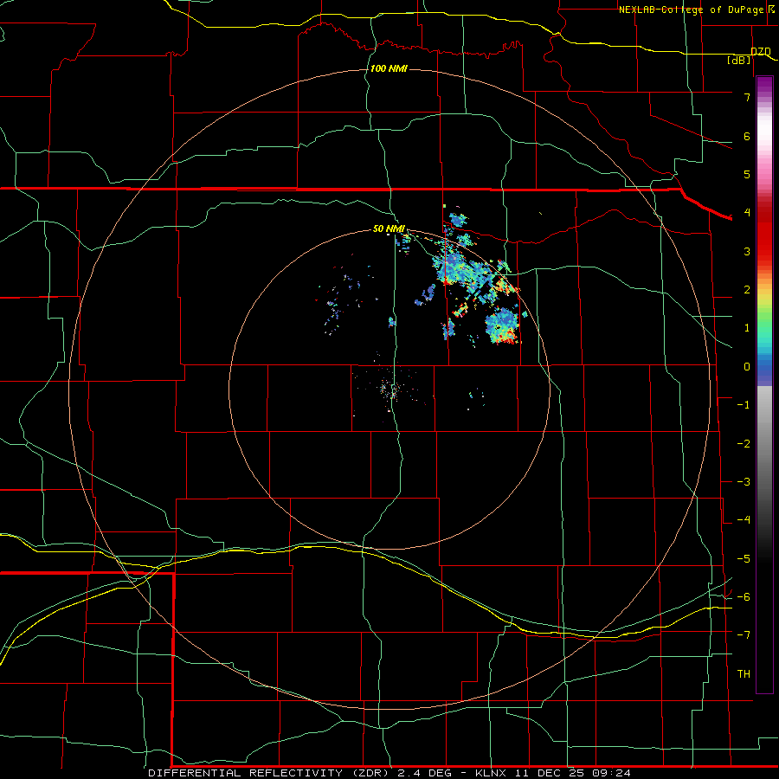Click the -7 value on color scale
The image size is (779, 779).
coord(744,635)
